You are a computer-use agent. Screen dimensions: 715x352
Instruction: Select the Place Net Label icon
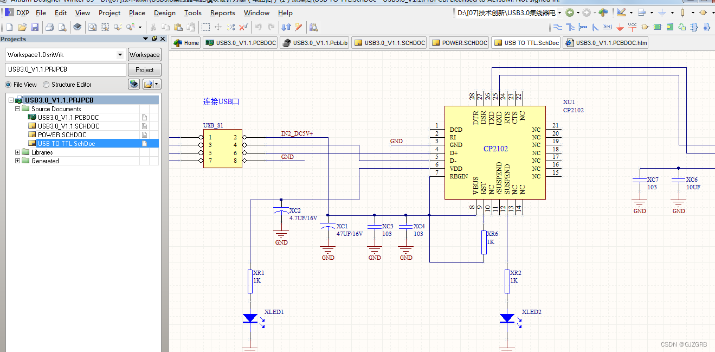coord(608,27)
